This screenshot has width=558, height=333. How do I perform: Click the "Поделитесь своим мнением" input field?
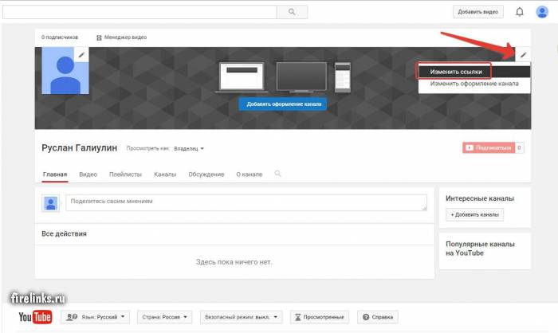pyautogui.click(x=246, y=202)
